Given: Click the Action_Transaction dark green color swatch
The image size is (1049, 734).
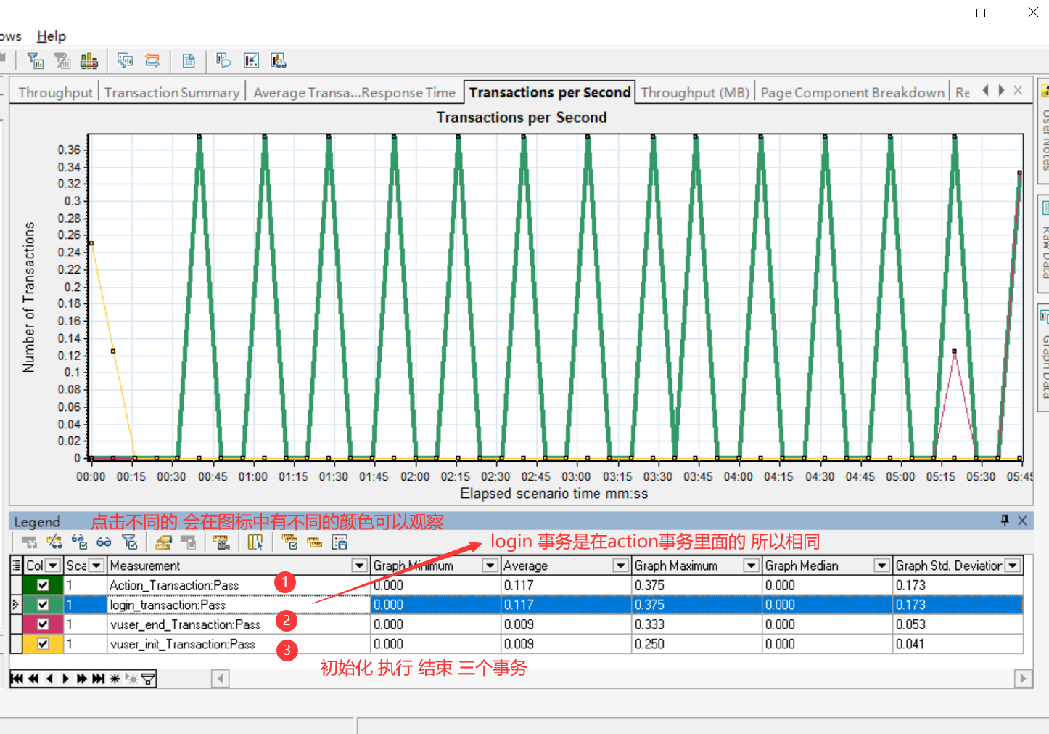Looking at the screenshot, I should 43,585.
